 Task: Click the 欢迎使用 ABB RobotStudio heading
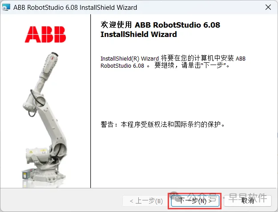160,29
